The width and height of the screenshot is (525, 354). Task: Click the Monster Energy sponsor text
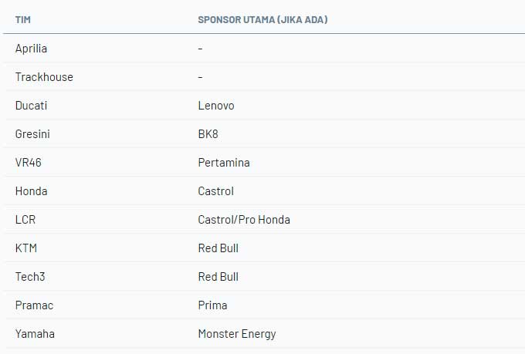click(237, 334)
